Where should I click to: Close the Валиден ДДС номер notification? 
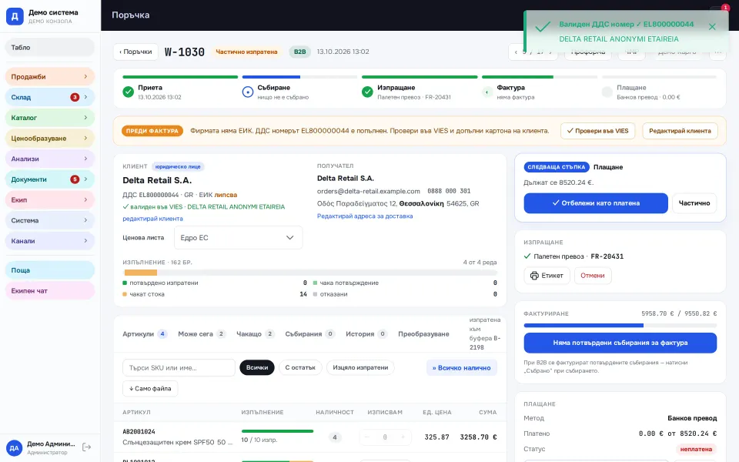pyautogui.click(x=712, y=27)
